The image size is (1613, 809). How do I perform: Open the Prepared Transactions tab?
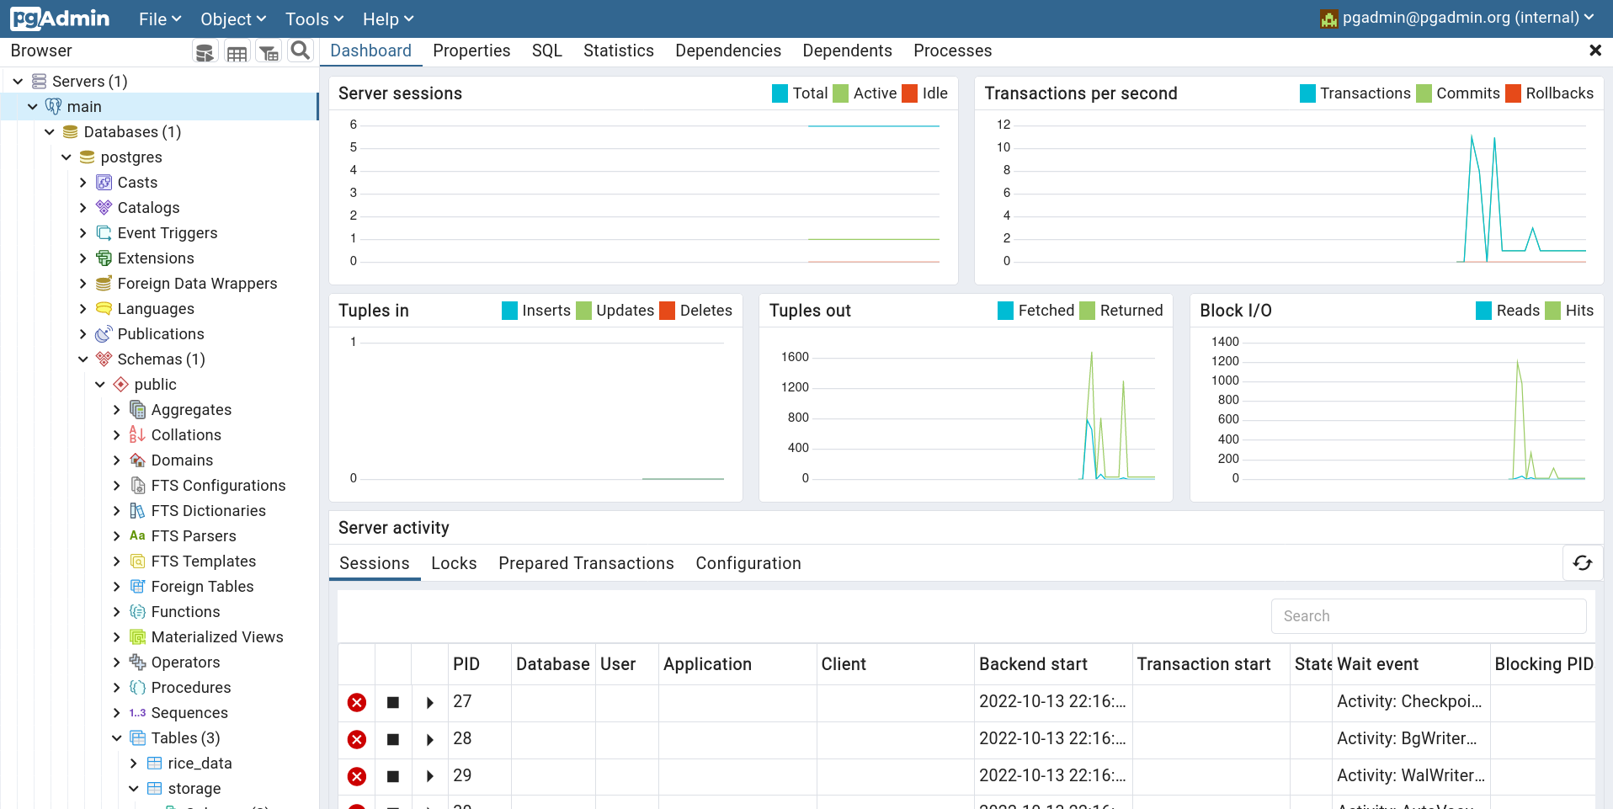586,563
